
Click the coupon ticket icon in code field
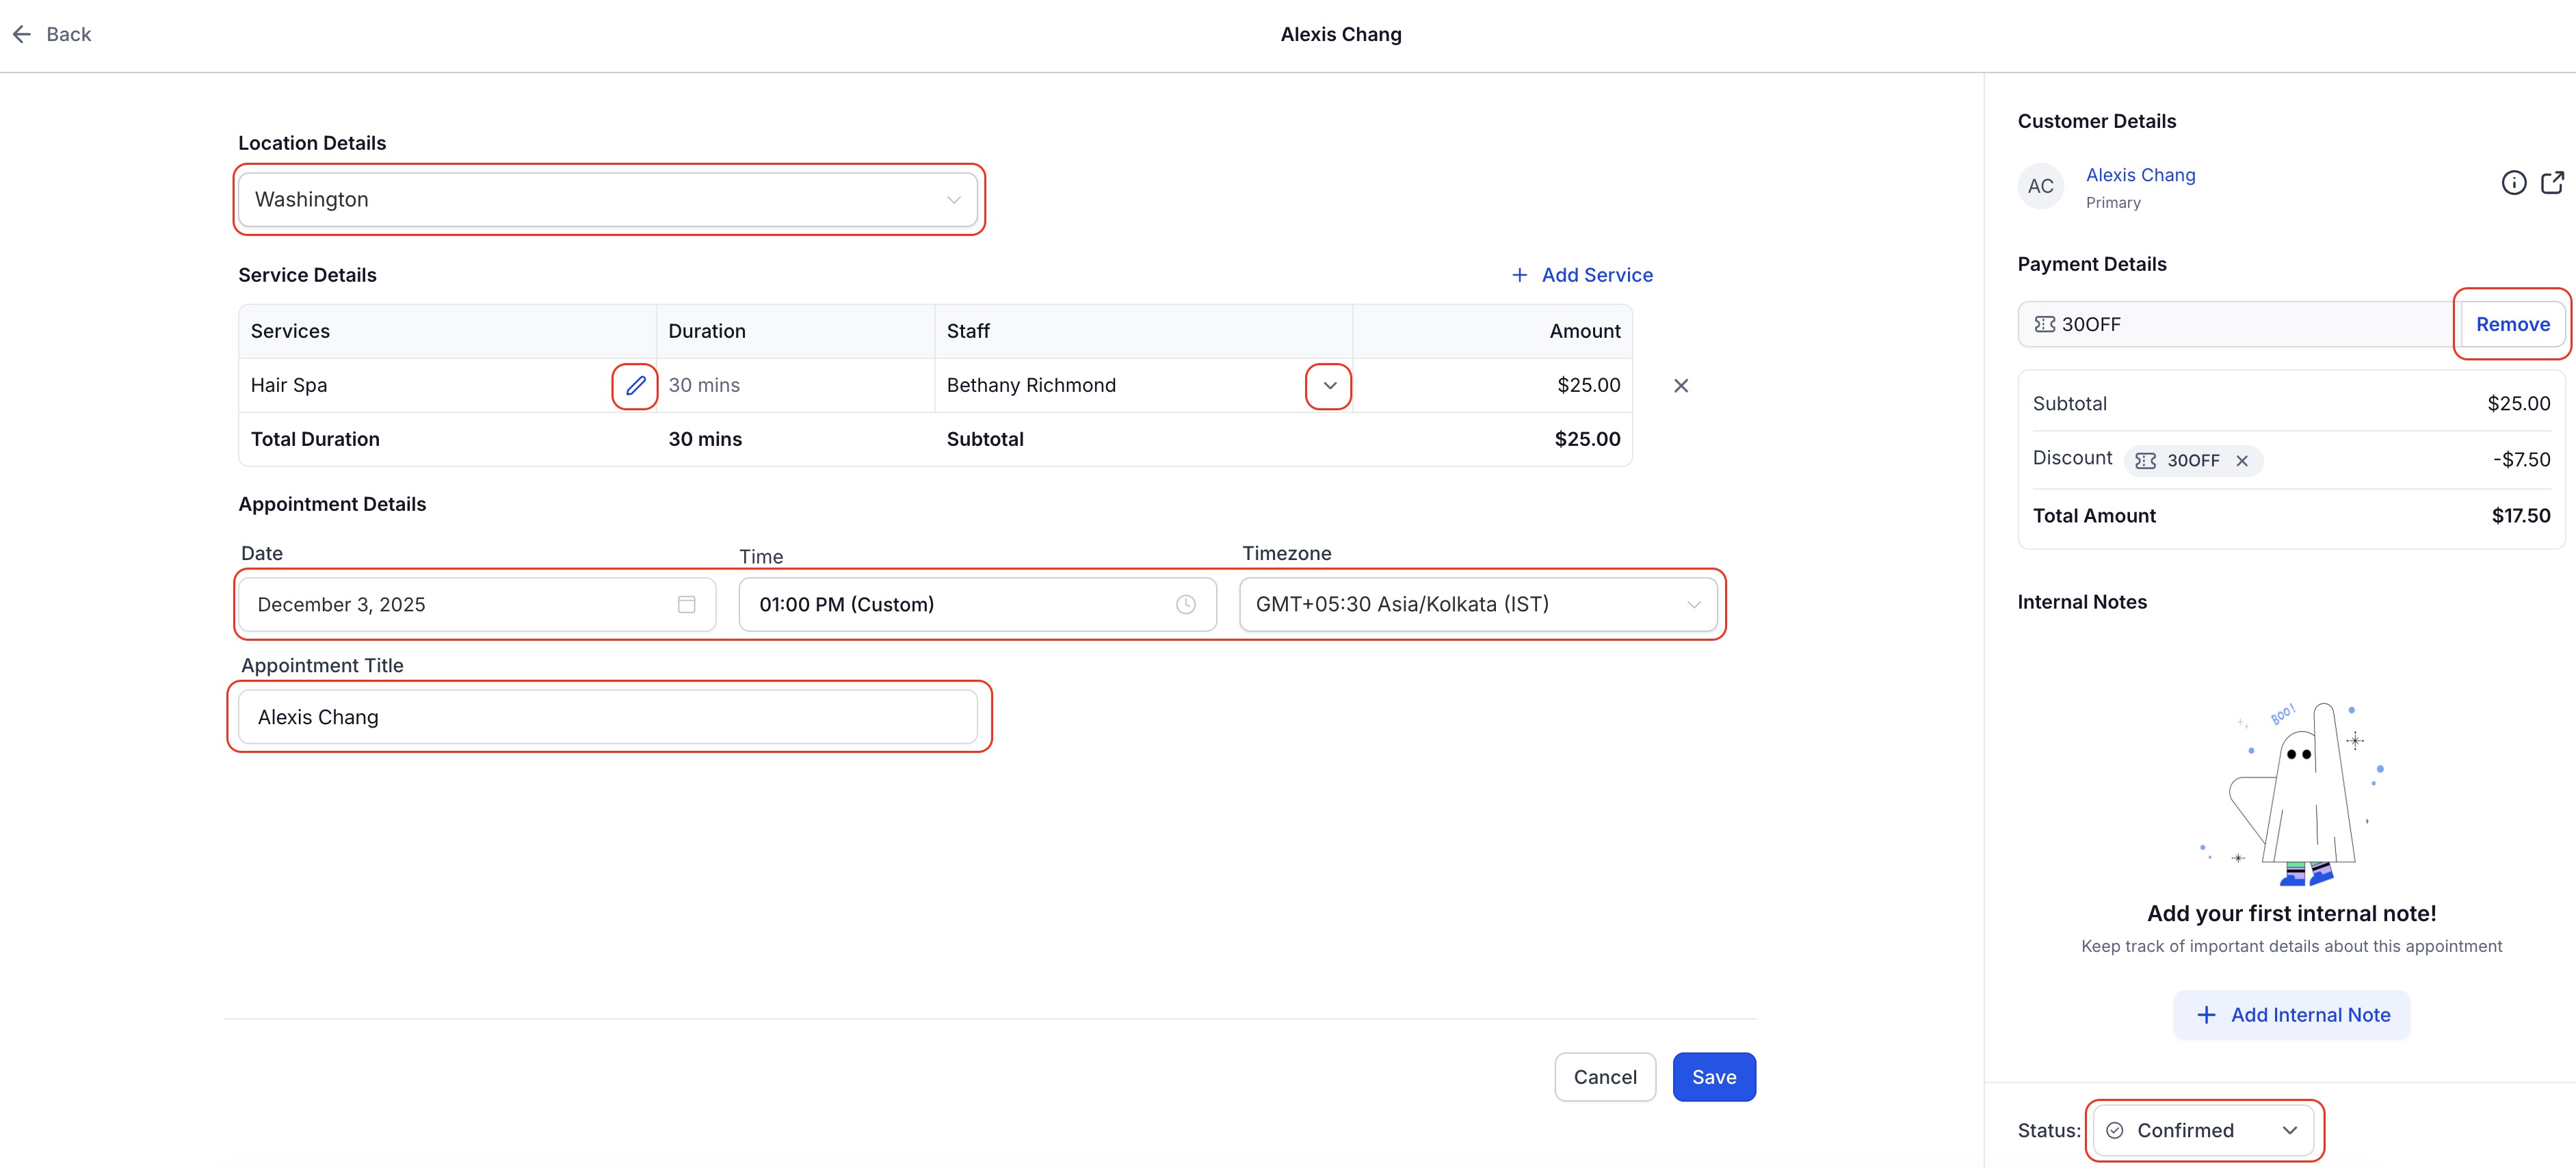(2045, 324)
